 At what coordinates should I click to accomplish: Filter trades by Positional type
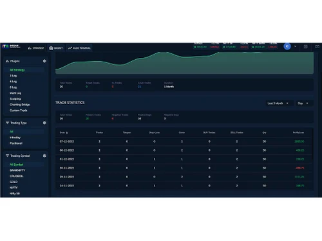(16, 143)
